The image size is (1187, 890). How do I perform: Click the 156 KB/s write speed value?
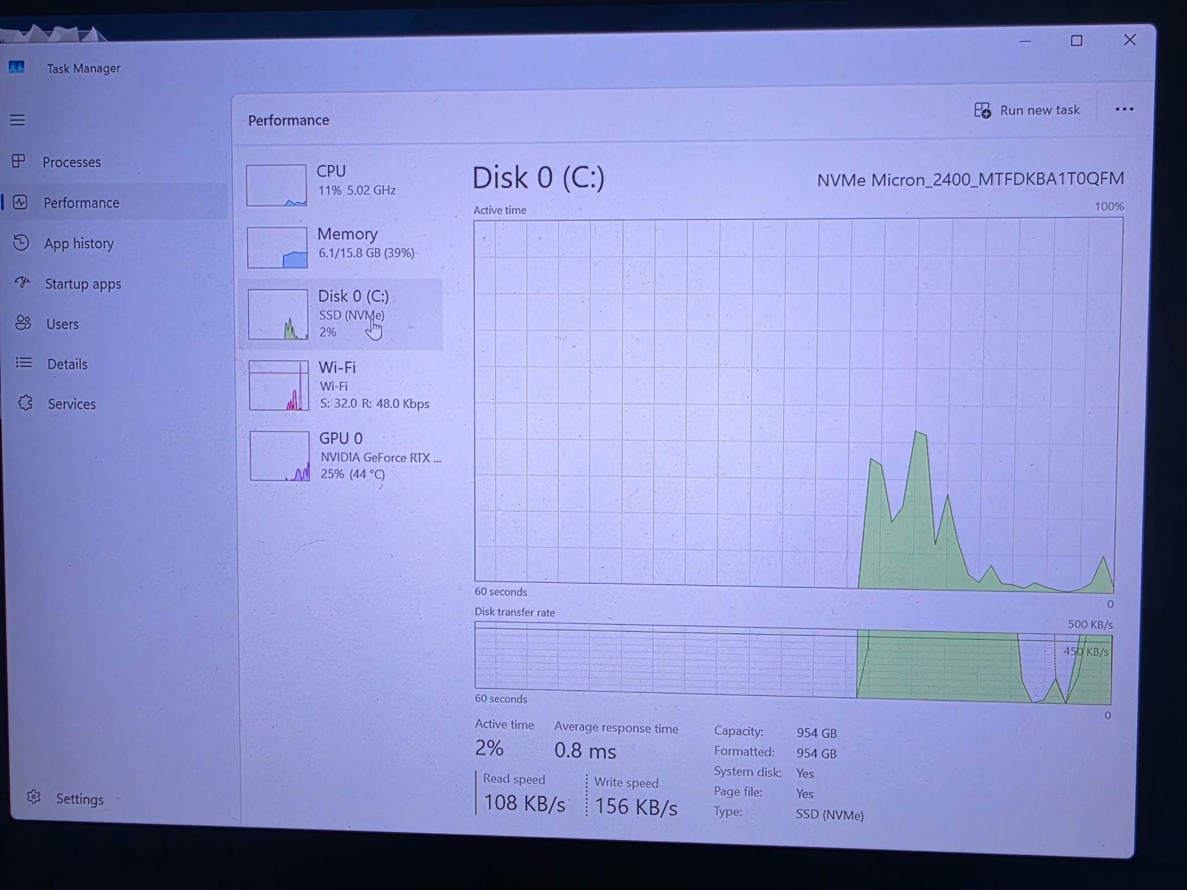tap(636, 807)
